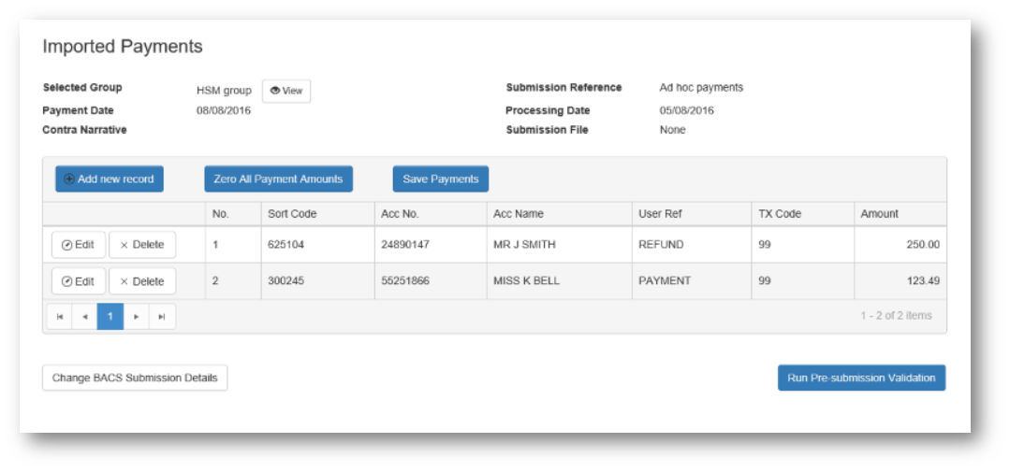Go to next page arrow
1010x472 pixels.
(x=137, y=317)
